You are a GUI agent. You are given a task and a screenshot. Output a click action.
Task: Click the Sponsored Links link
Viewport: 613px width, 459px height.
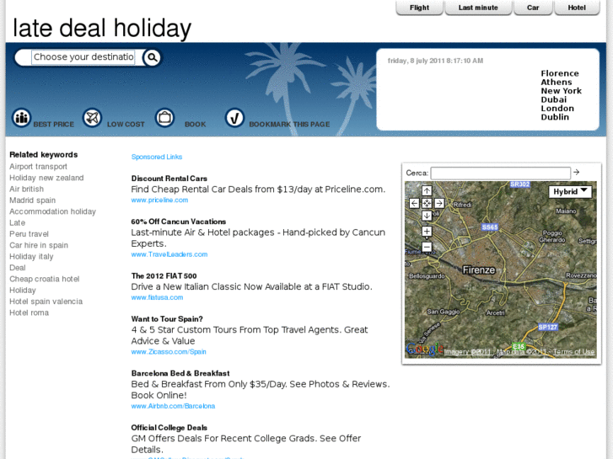point(157,157)
